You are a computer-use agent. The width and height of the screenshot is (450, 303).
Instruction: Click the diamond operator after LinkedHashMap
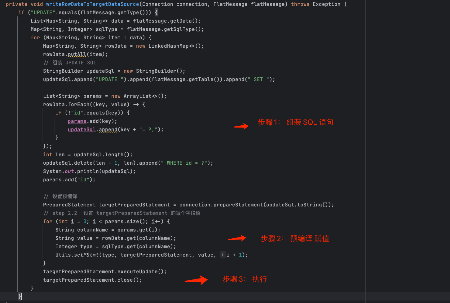coord(192,46)
